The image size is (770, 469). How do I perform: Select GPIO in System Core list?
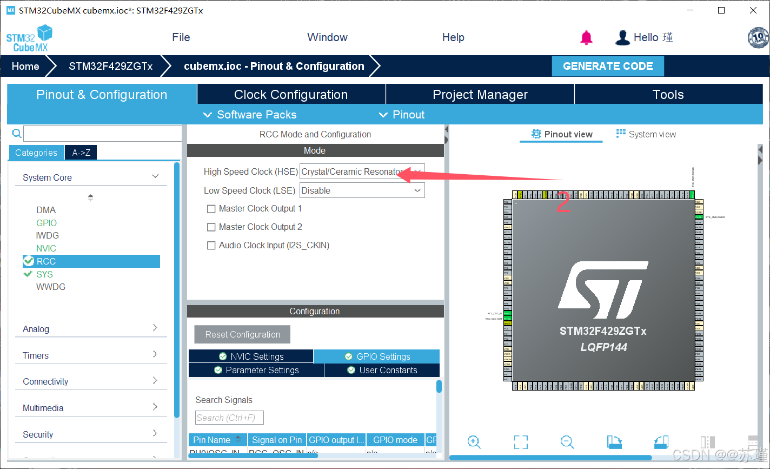[47, 223]
